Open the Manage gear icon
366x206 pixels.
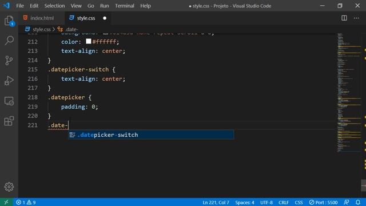click(9, 187)
